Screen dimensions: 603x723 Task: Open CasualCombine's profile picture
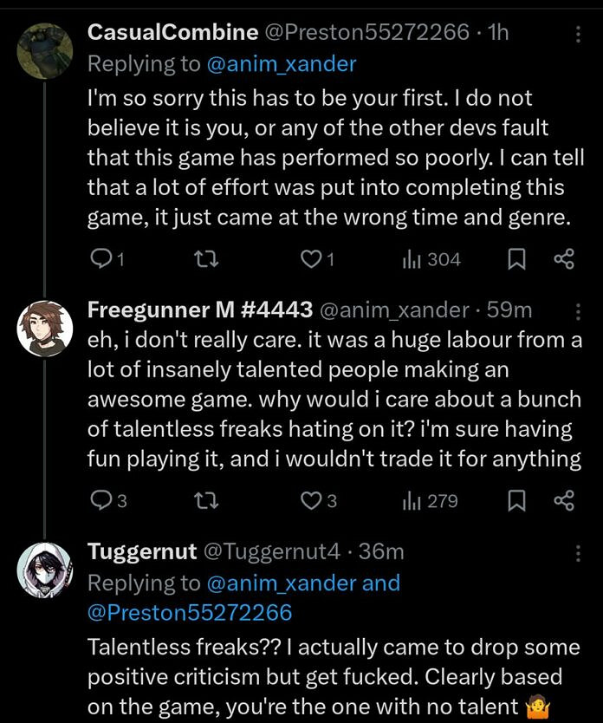coord(44,49)
